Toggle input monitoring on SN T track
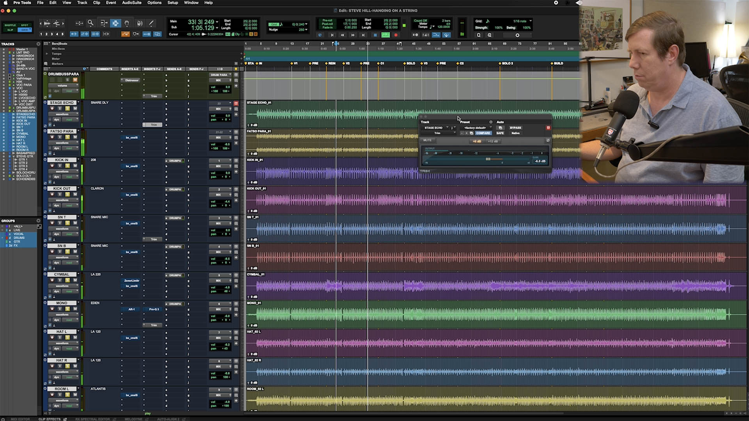The height and width of the screenshot is (421, 749). (59, 223)
